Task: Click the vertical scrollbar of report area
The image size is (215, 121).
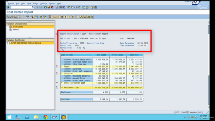Action: pos(209,65)
